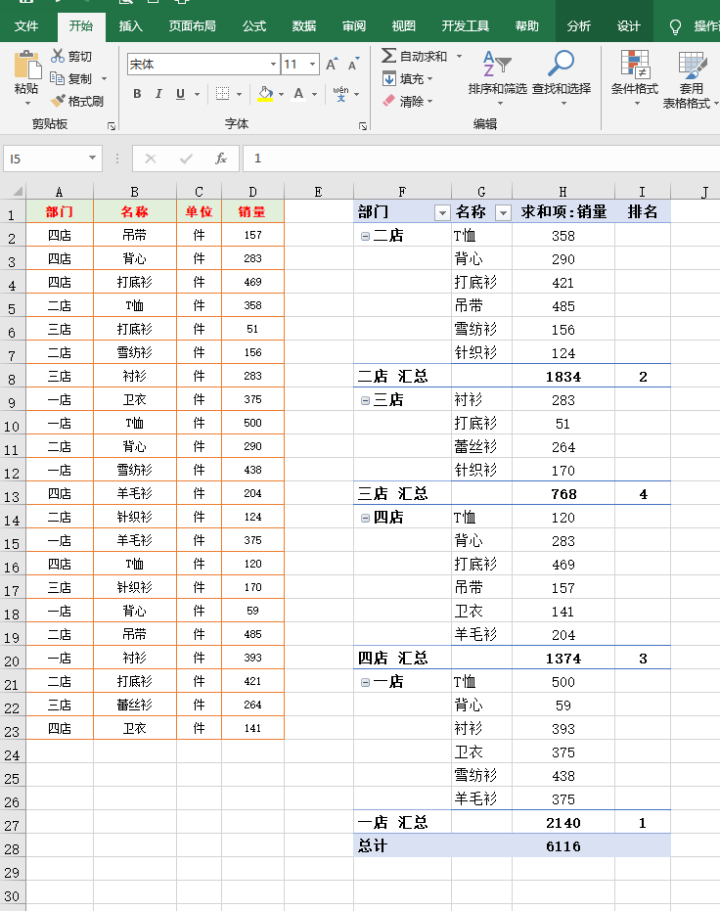Click the Cut (剪切) scissors icon
This screenshot has width=720, height=911.
pos(58,56)
